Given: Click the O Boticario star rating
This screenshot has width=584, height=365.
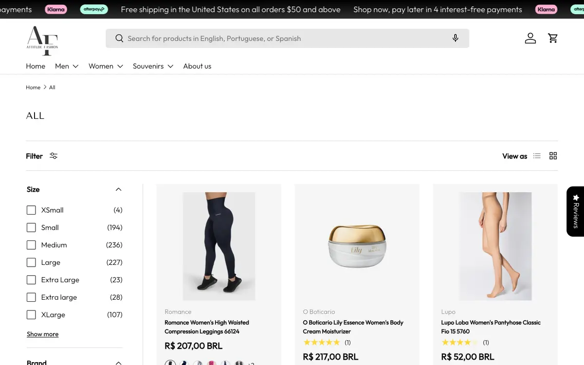Looking at the screenshot, I should pyautogui.click(x=321, y=343).
